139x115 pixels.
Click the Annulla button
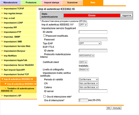pos(117,108)
